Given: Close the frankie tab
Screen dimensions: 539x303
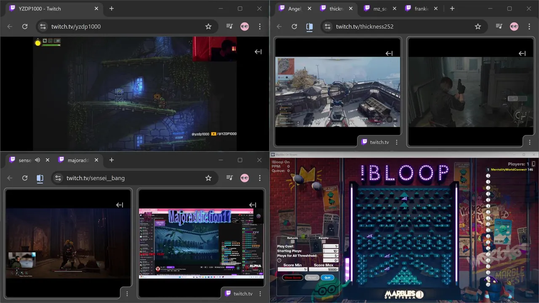Looking at the screenshot, I should pyautogui.click(x=436, y=8).
